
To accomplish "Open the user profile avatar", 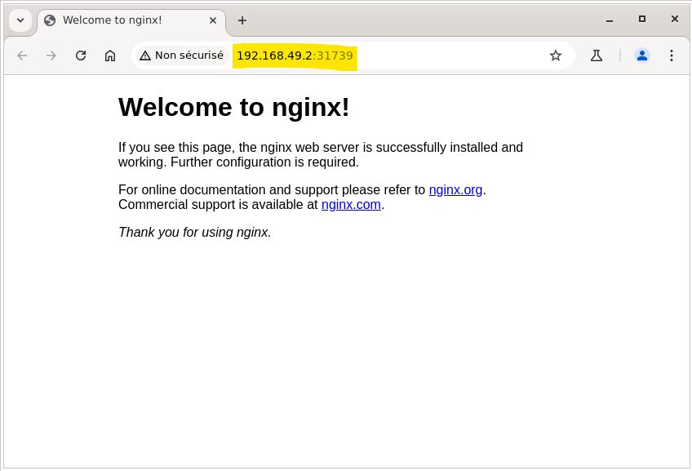I will pyautogui.click(x=642, y=56).
